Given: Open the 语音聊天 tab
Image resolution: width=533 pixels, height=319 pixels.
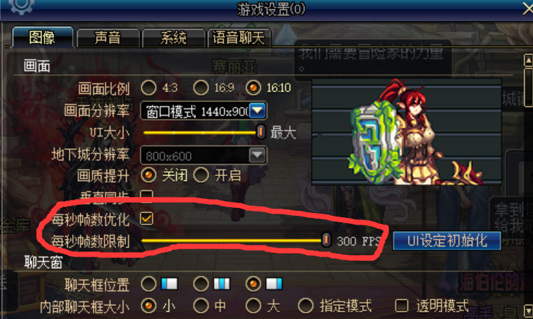Looking at the screenshot, I should click(x=239, y=37).
